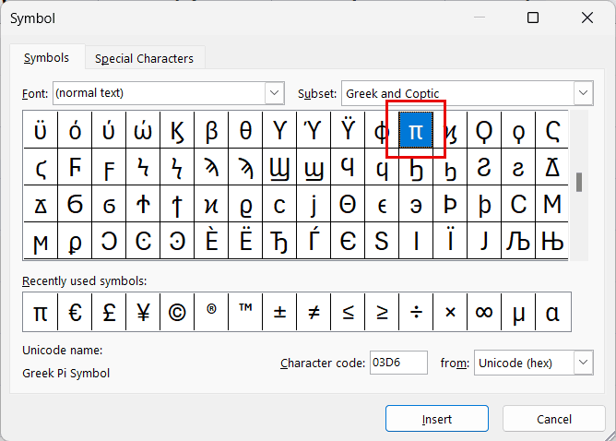This screenshot has width=616, height=441.
Task: Select the registered ® symbol in recent row
Action: click(211, 313)
